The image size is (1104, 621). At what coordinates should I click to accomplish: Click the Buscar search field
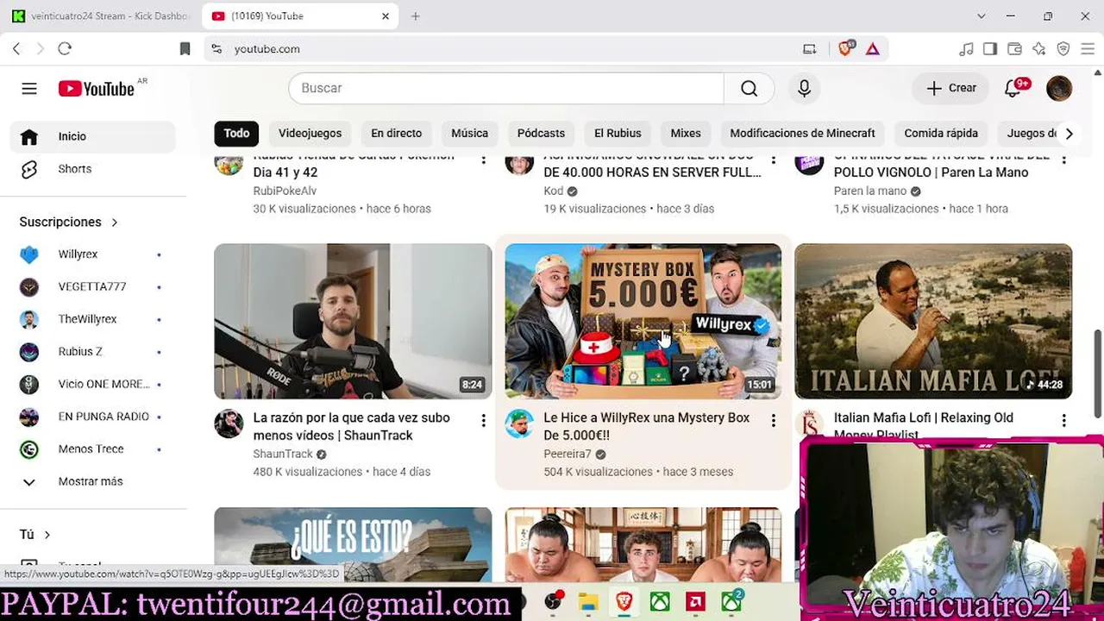(x=506, y=88)
